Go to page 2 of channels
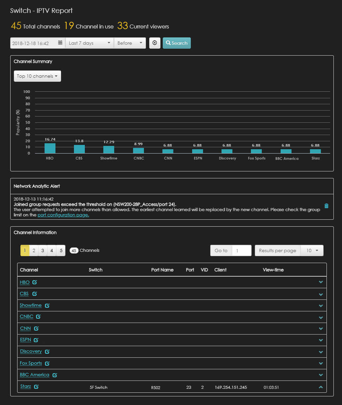Screen dimensions: 342x405 point(34,250)
